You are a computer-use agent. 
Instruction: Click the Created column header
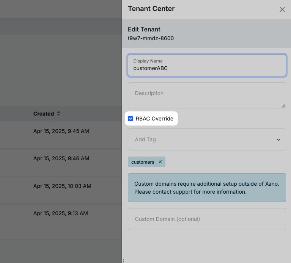(43, 114)
